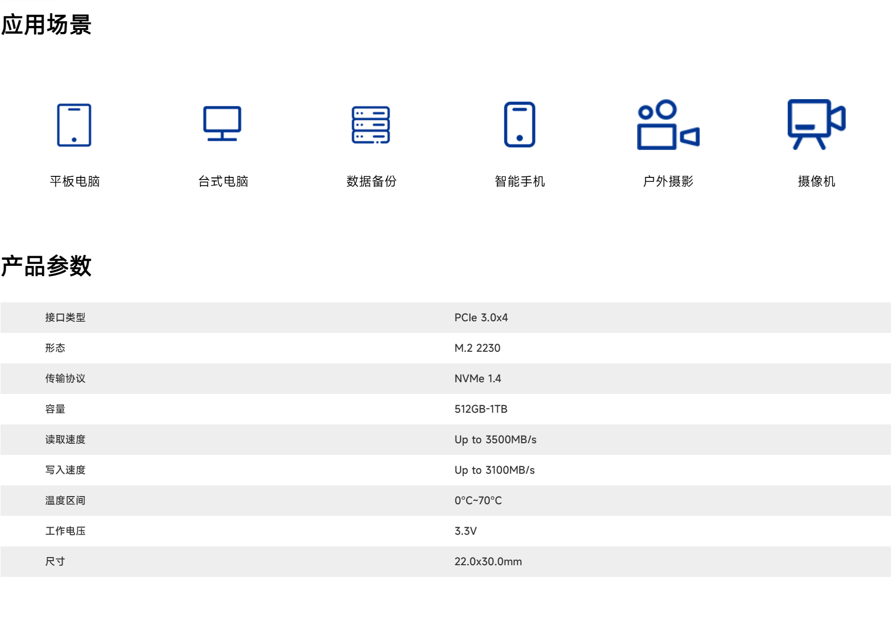Screen dimensions: 892x644
Task: Click the data backup server icon
Action: pyautogui.click(x=371, y=125)
